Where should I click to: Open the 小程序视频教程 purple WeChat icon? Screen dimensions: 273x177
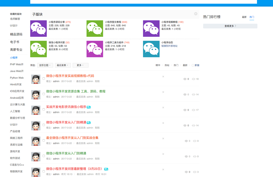[151, 28]
